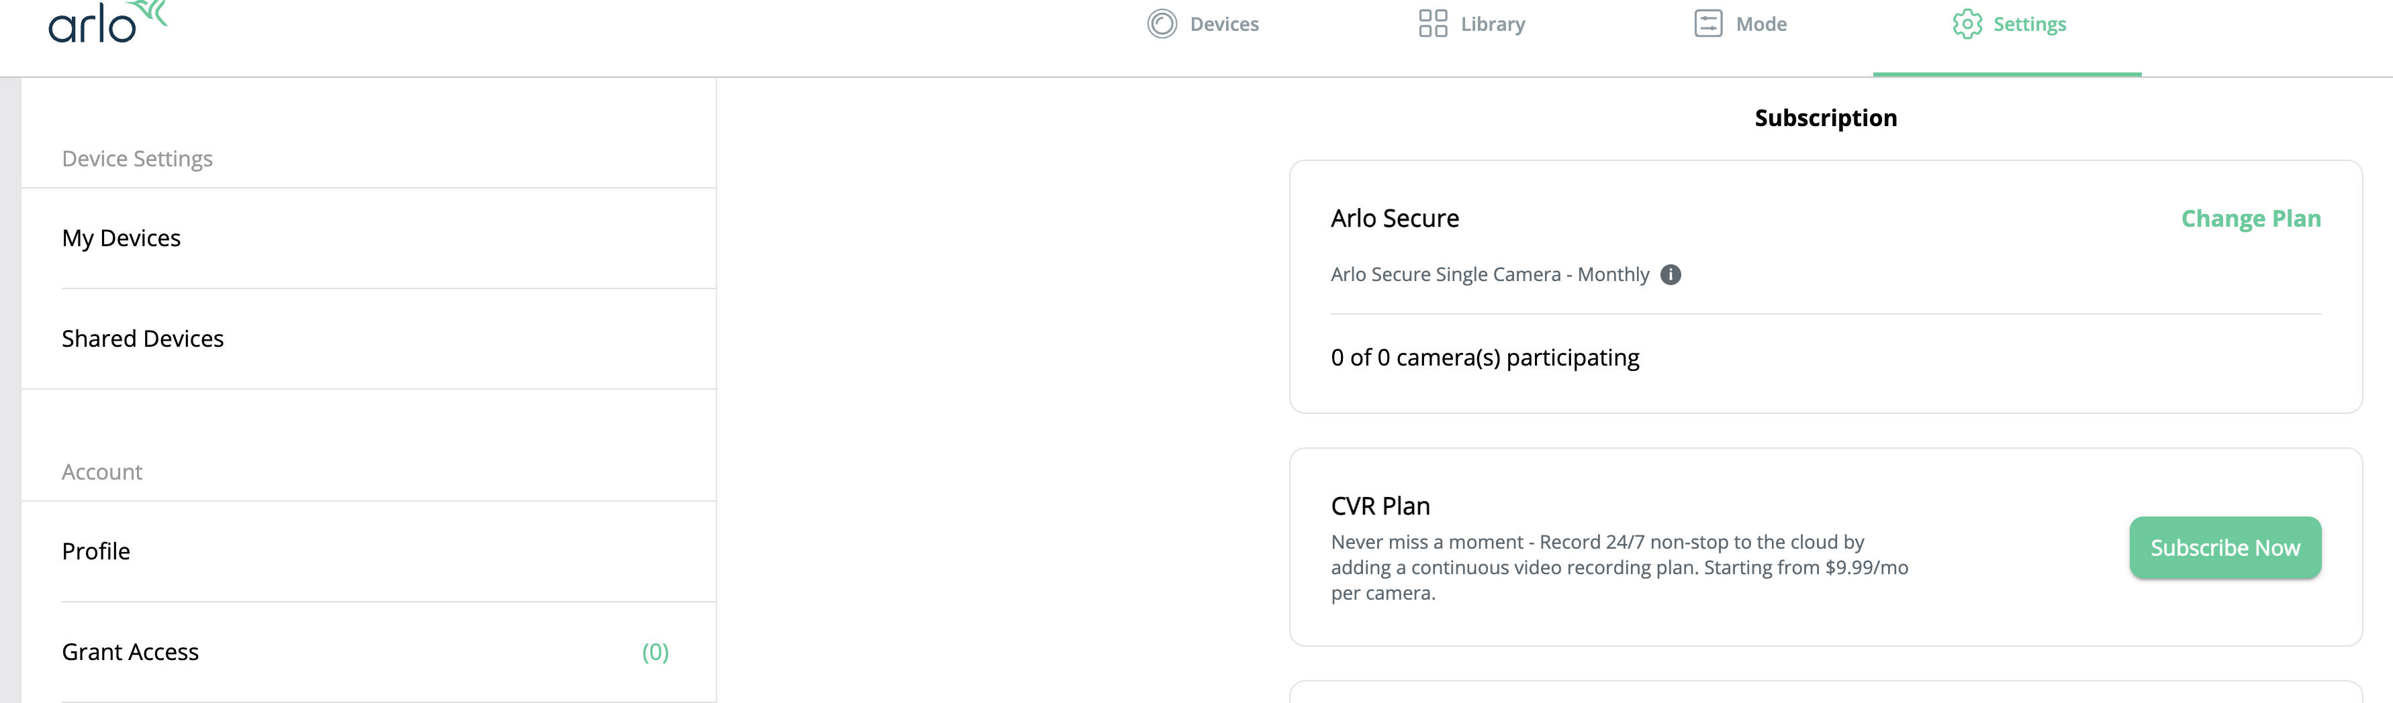
Task: Click the Devices camera icon
Action: pyautogui.click(x=1161, y=24)
